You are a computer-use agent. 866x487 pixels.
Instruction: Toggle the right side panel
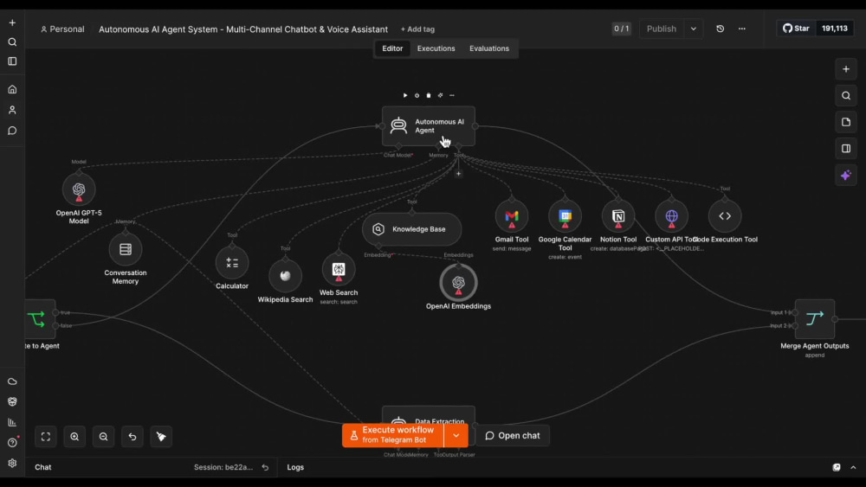(845, 149)
